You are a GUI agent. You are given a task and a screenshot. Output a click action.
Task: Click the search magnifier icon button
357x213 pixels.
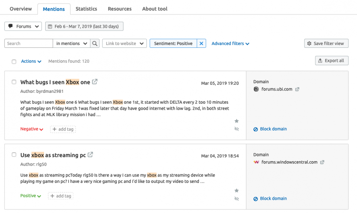95,43
